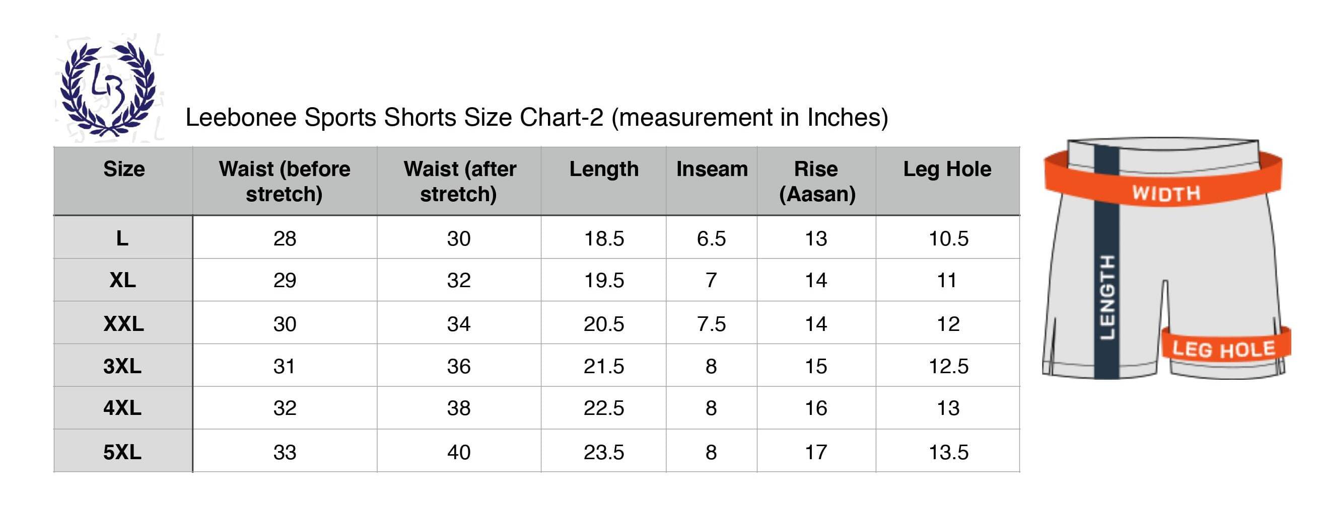Click the Leebonee laurel wreath logo
Viewport: 1319px width, 511px height.
tap(108, 88)
